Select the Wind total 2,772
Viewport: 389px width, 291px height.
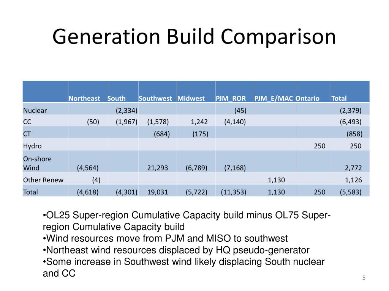click(x=353, y=168)
